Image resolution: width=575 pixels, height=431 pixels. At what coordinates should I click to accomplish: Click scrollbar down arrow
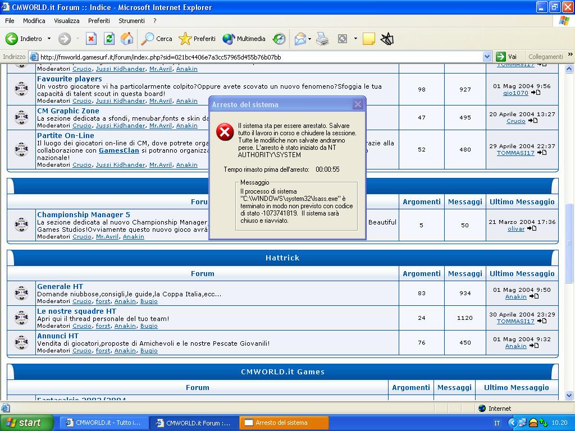point(569,396)
